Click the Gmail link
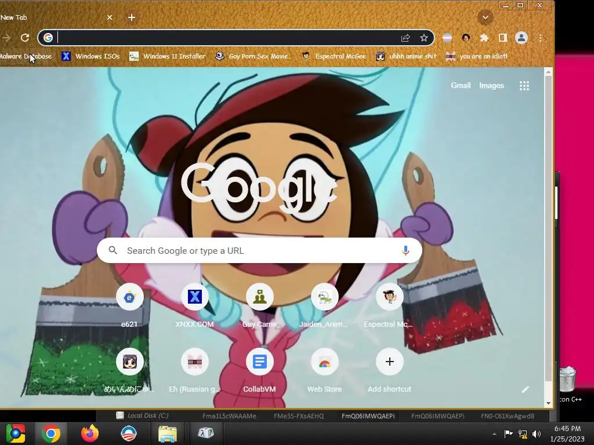 [461, 86]
